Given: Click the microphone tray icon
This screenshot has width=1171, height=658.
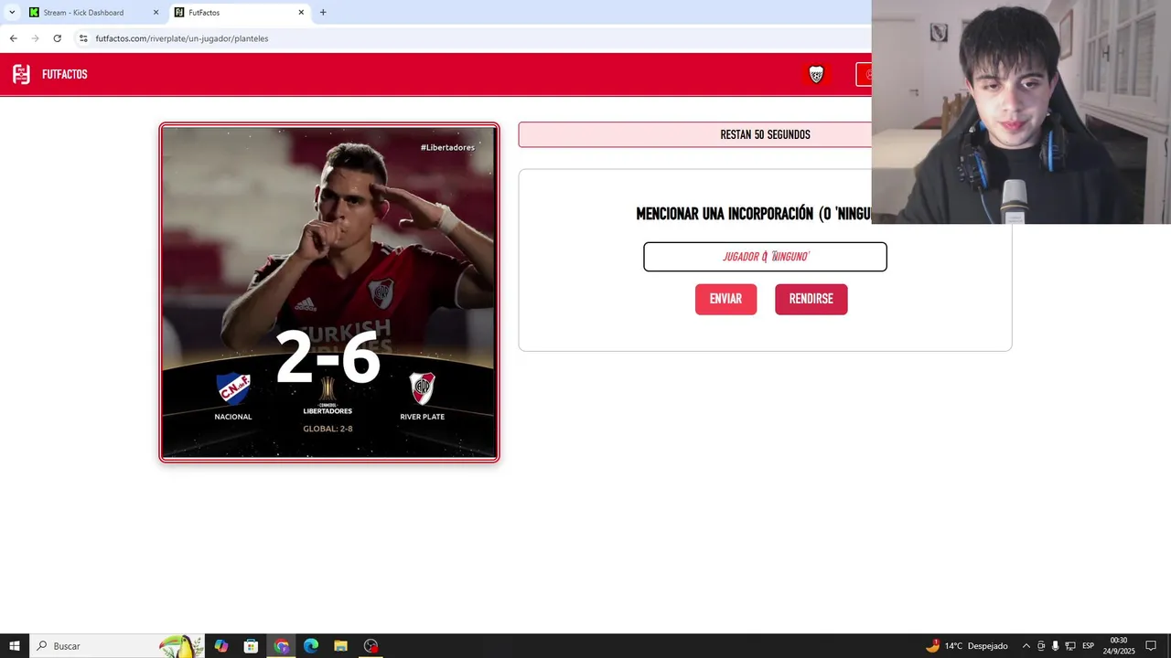Looking at the screenshot, I should point(1056,646).
